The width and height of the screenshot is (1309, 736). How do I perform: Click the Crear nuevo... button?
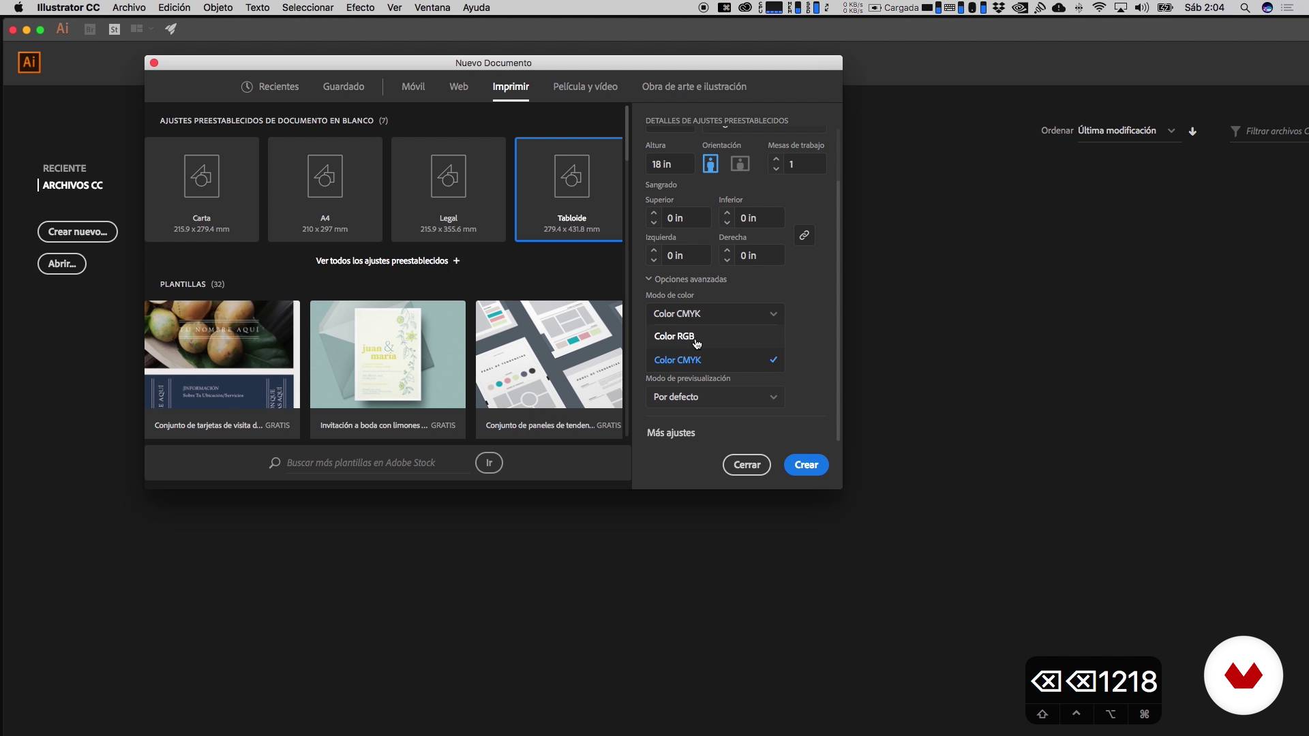tap(77, 232)
